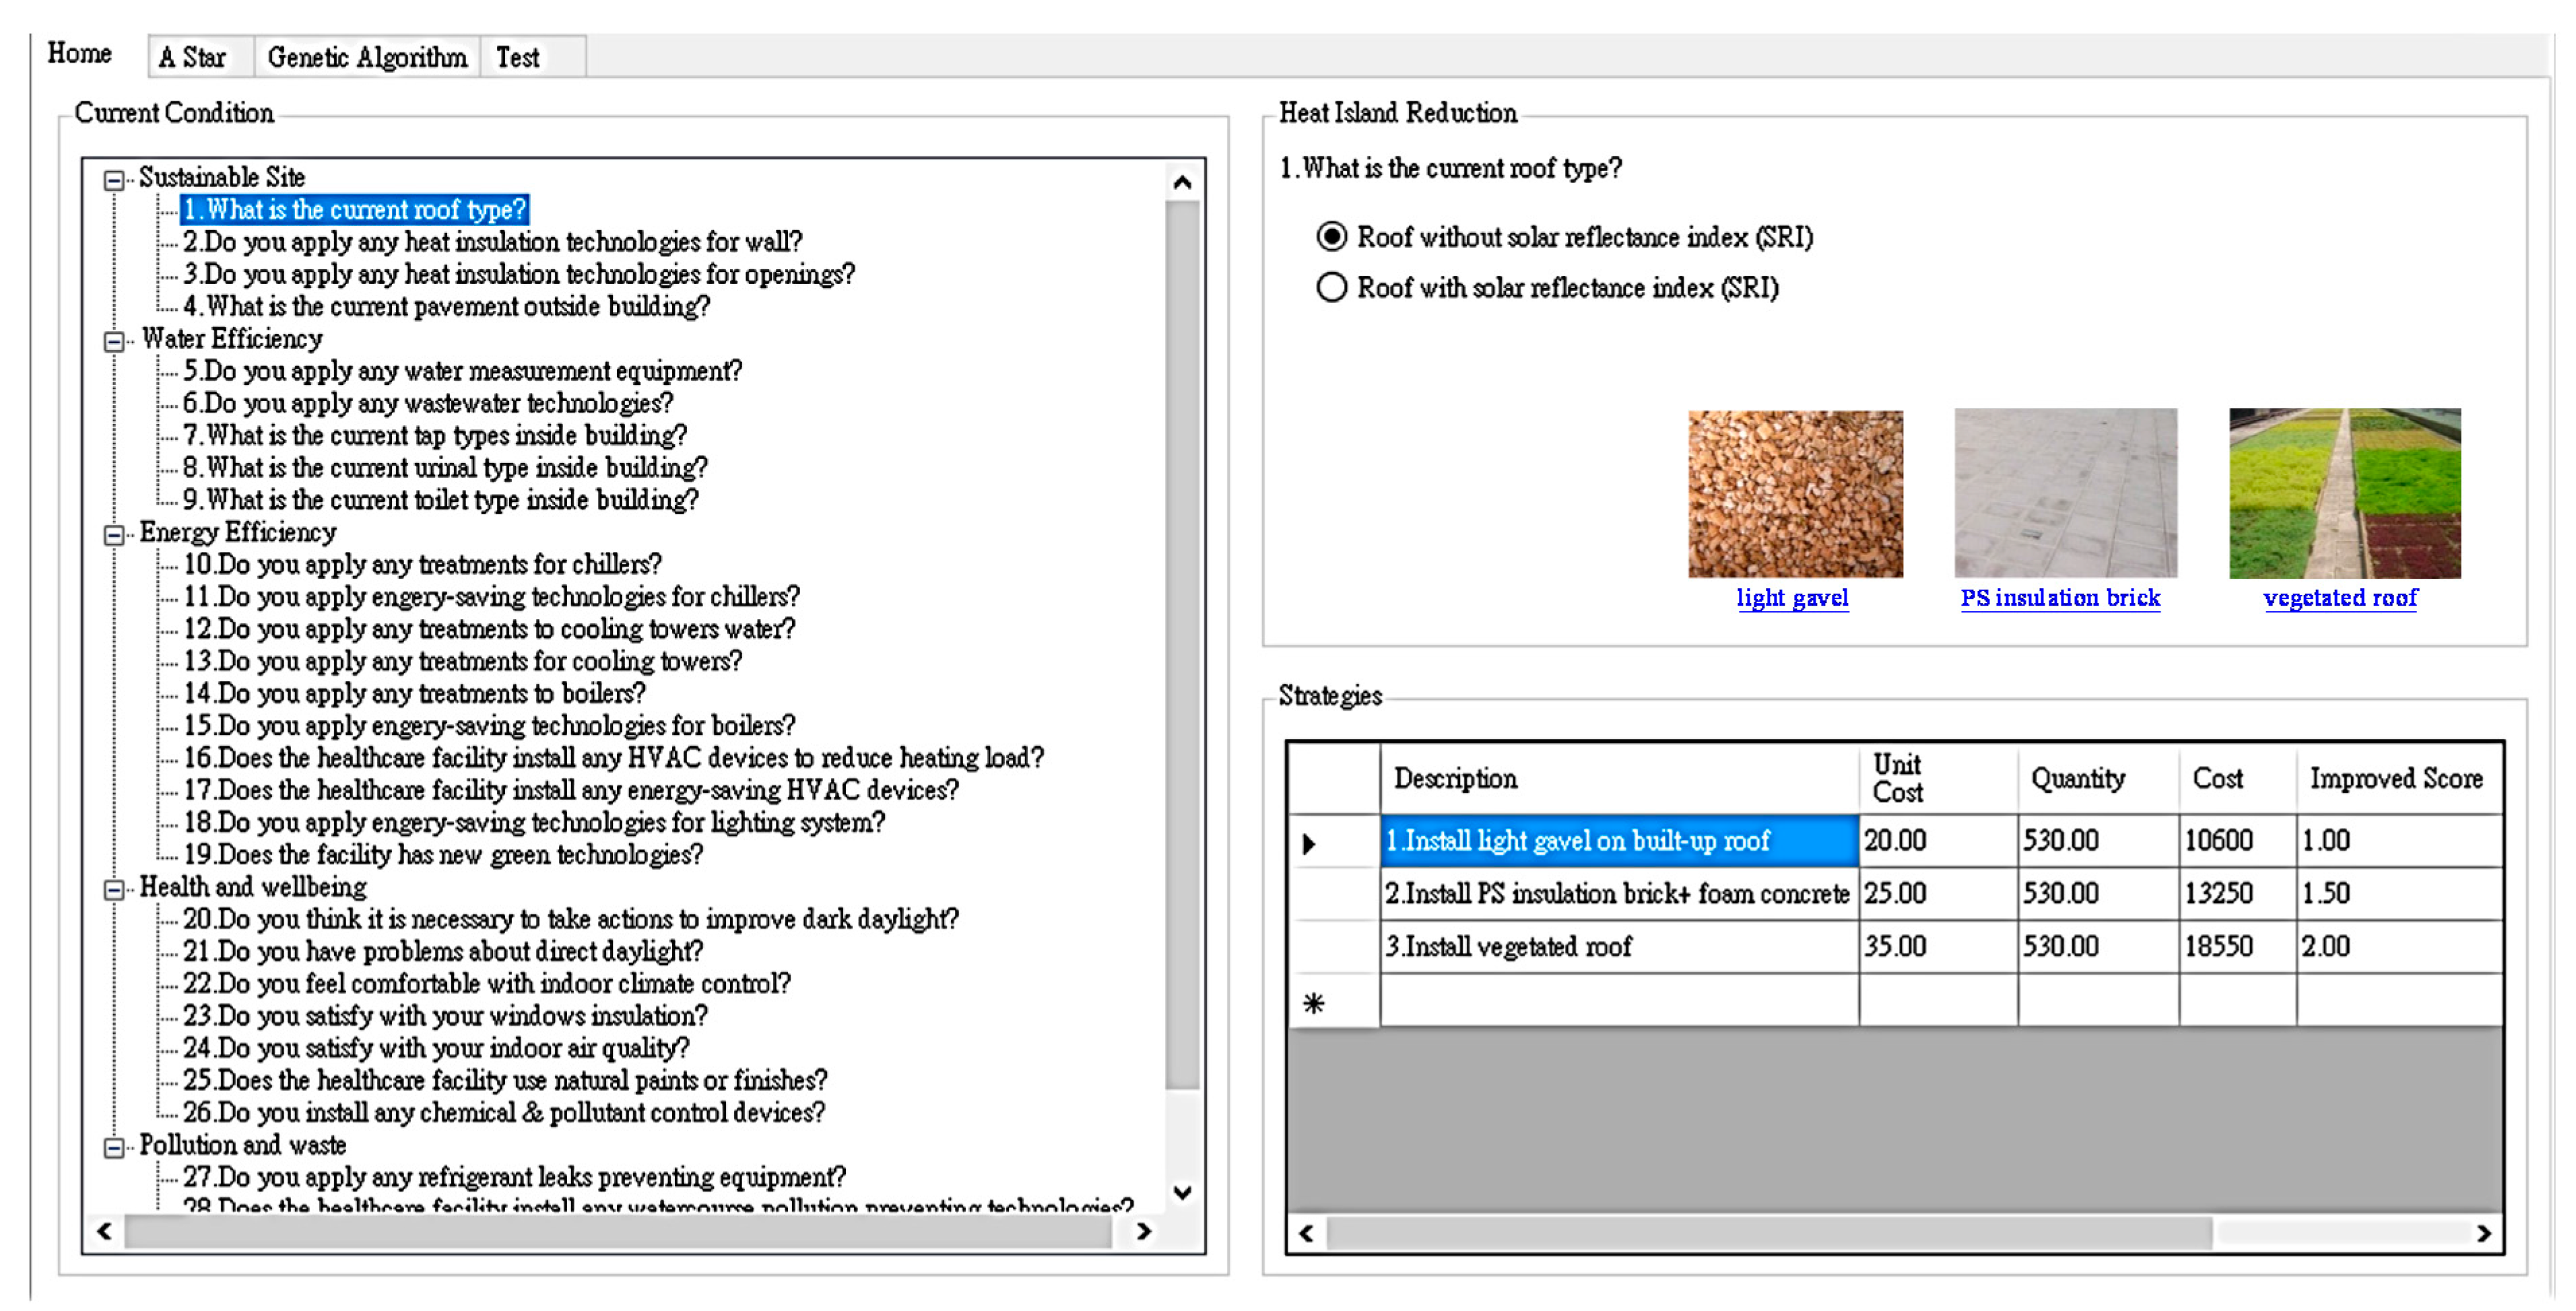Collapse the Energy Efficiency tree node
The height and width of the screenshot is (1311, 2576).
[114, 534]
